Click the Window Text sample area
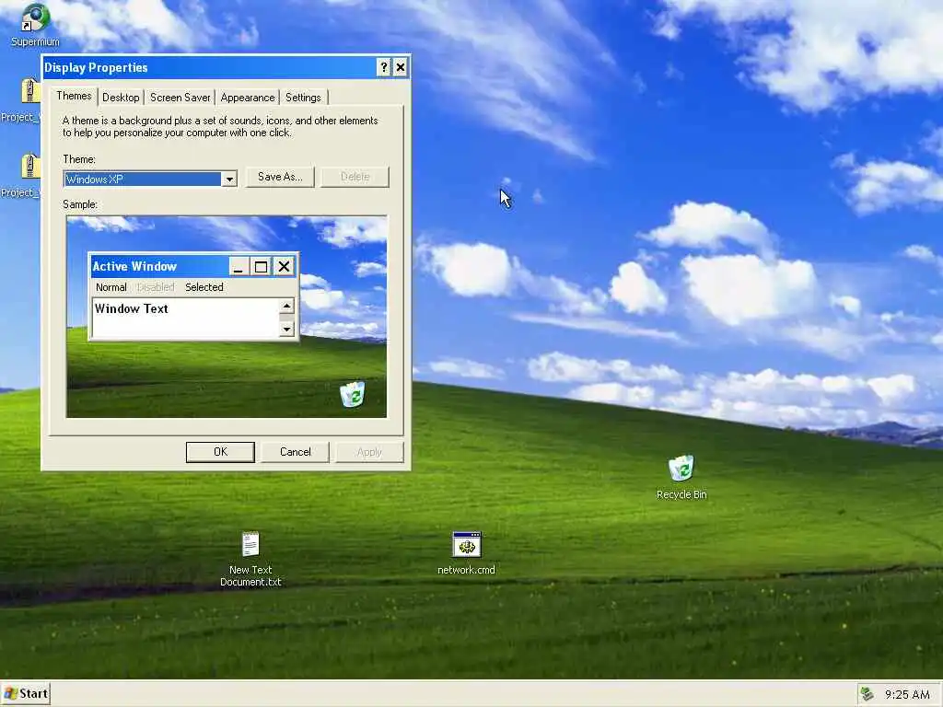Screen dimensions: 943x707 point(185,318)
